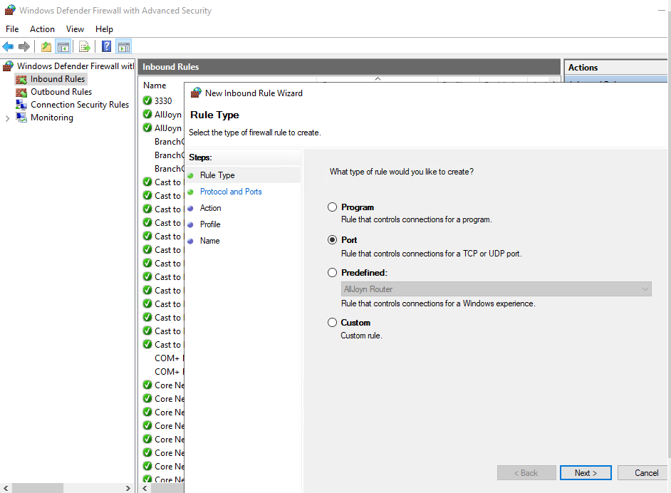This screenshot has width=671, height=493.
Task: Click the Monitoring tree icon
Action: point(21,118)
